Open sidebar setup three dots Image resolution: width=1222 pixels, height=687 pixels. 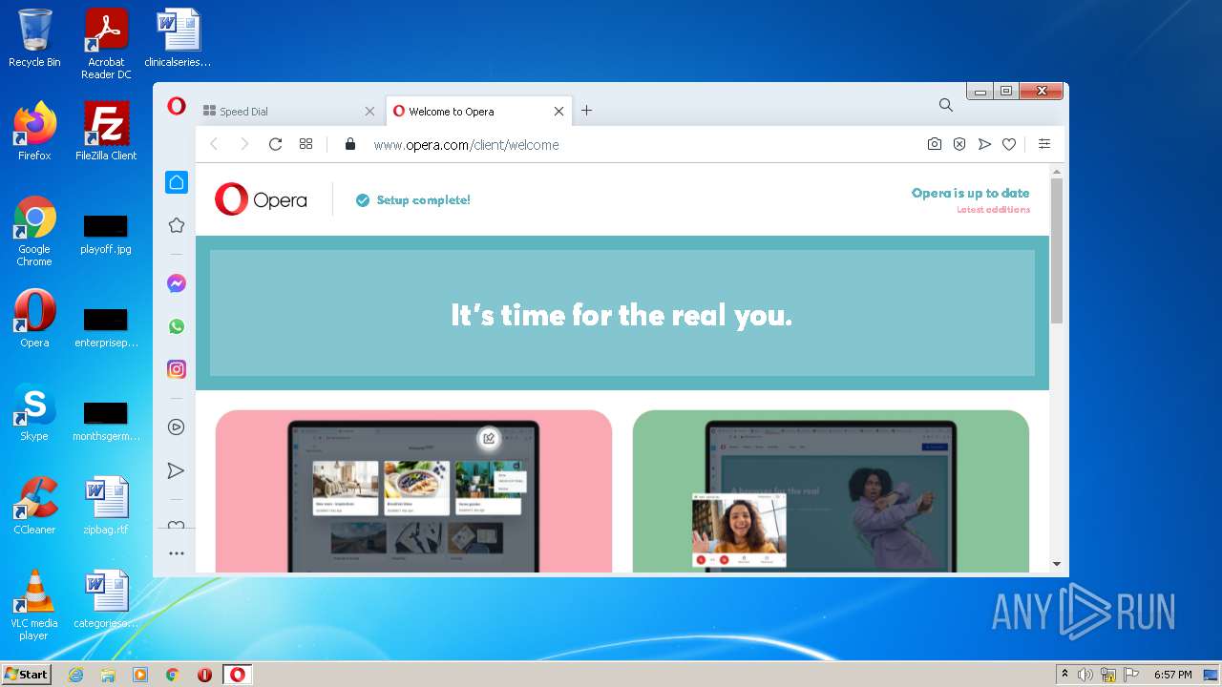pyautogui.click(x=176, y=552)
